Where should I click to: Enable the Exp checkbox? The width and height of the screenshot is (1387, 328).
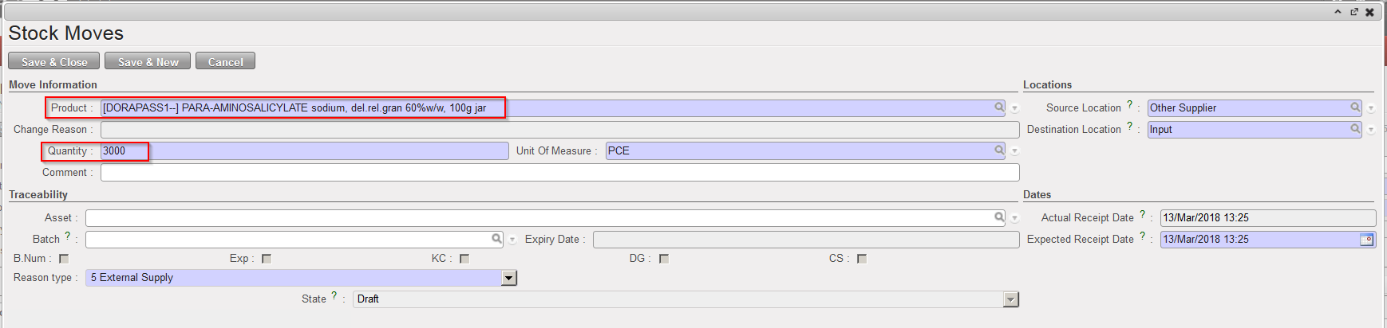pos(267,259)
